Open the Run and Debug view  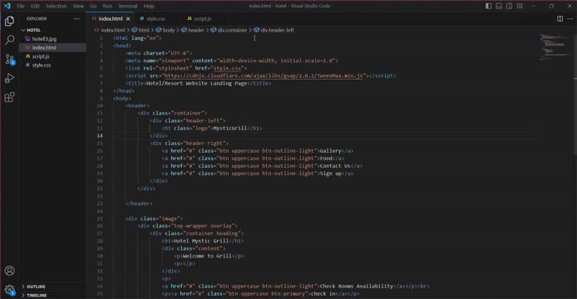tap(10, 78)
